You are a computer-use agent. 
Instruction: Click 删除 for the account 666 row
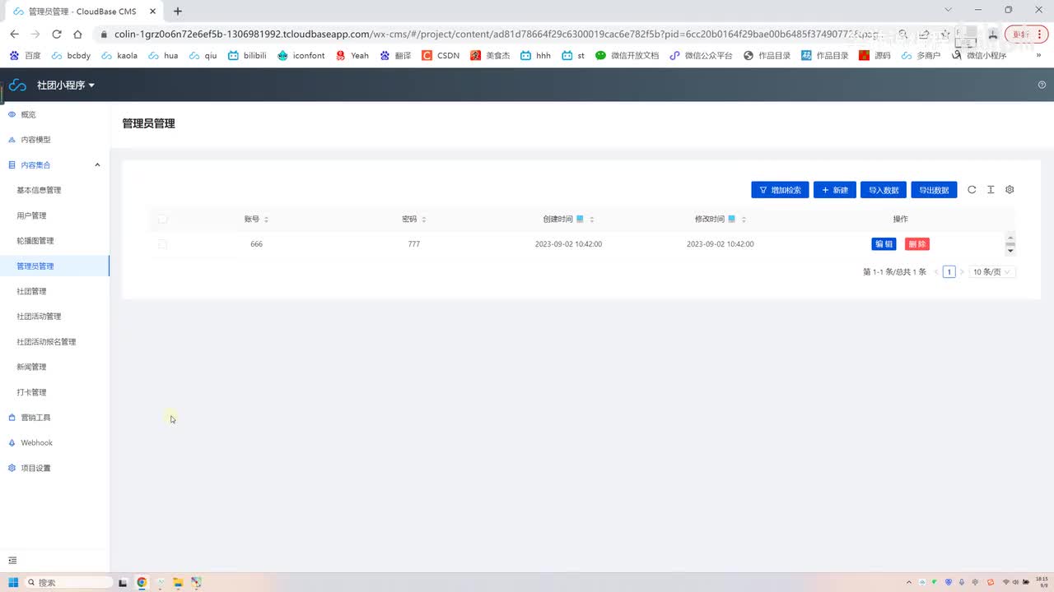coord(917,244)
